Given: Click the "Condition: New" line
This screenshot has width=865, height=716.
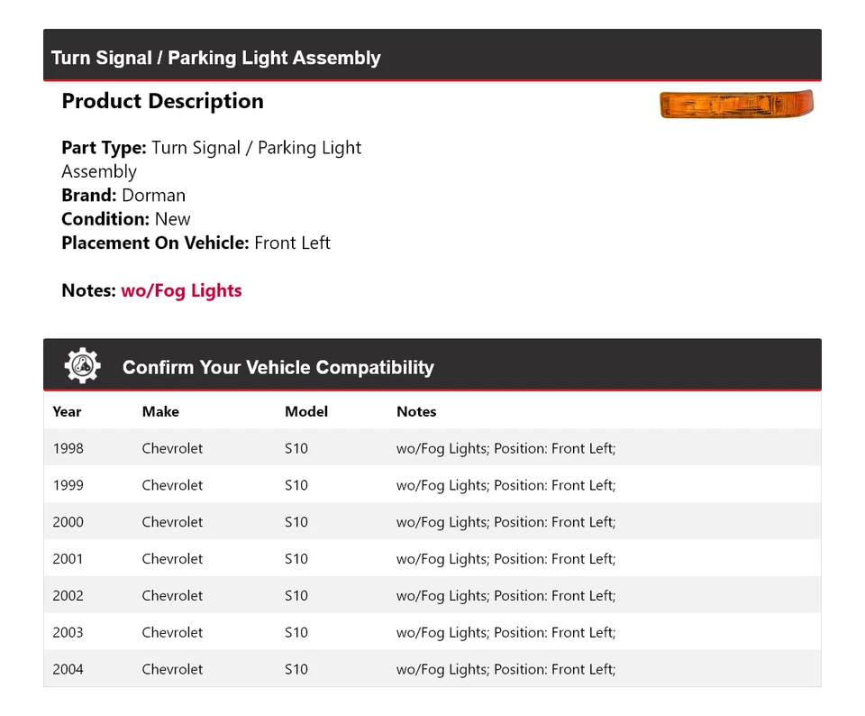Looking at the screenshot, I should click(x=126, y=219).
